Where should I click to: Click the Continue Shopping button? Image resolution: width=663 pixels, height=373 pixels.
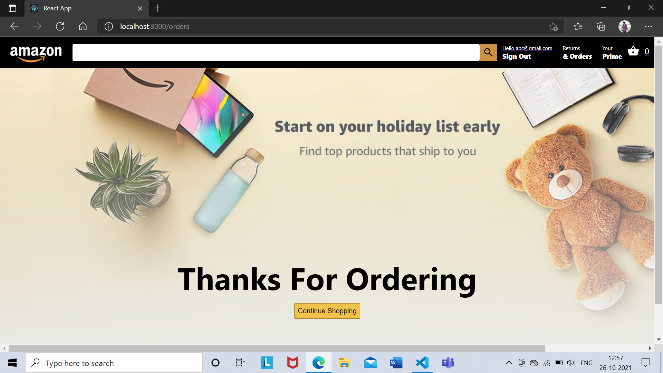327,311
